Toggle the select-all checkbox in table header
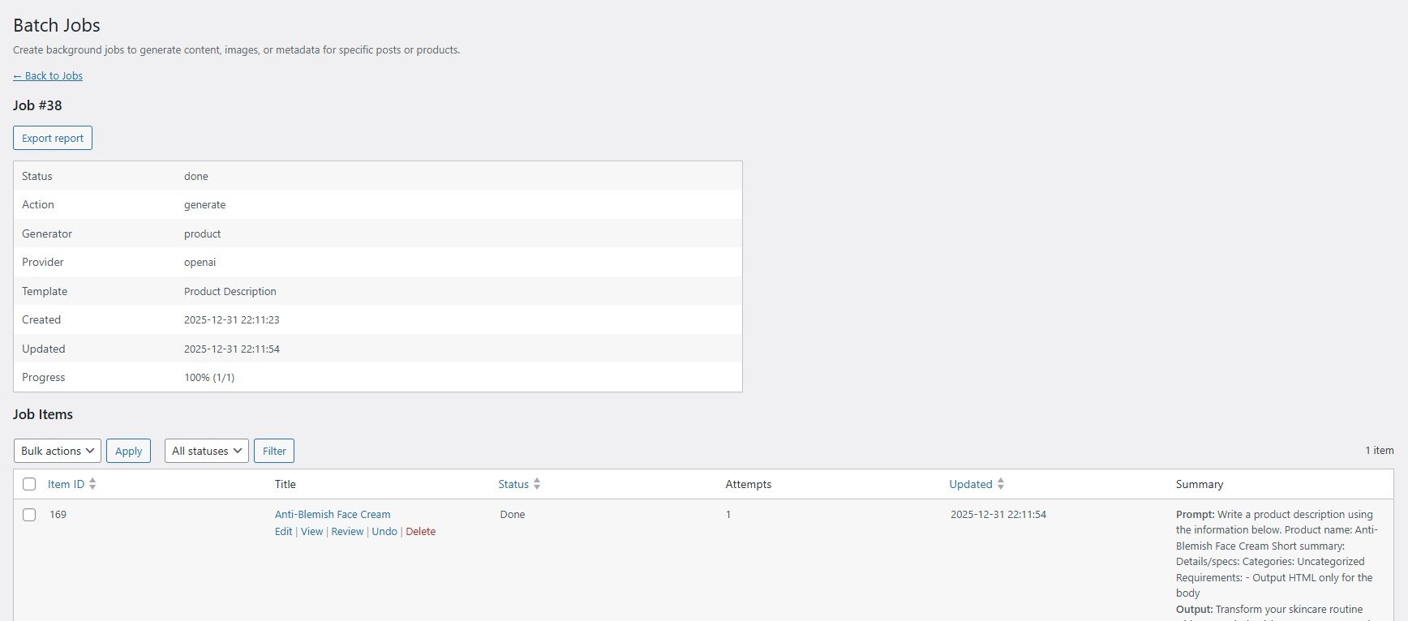Viewport: 1408px width, 621px height. click(x=29, y=484)
